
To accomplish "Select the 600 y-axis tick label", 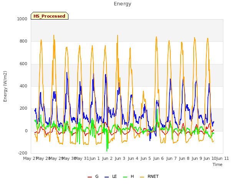I will [x=23, y=64].
